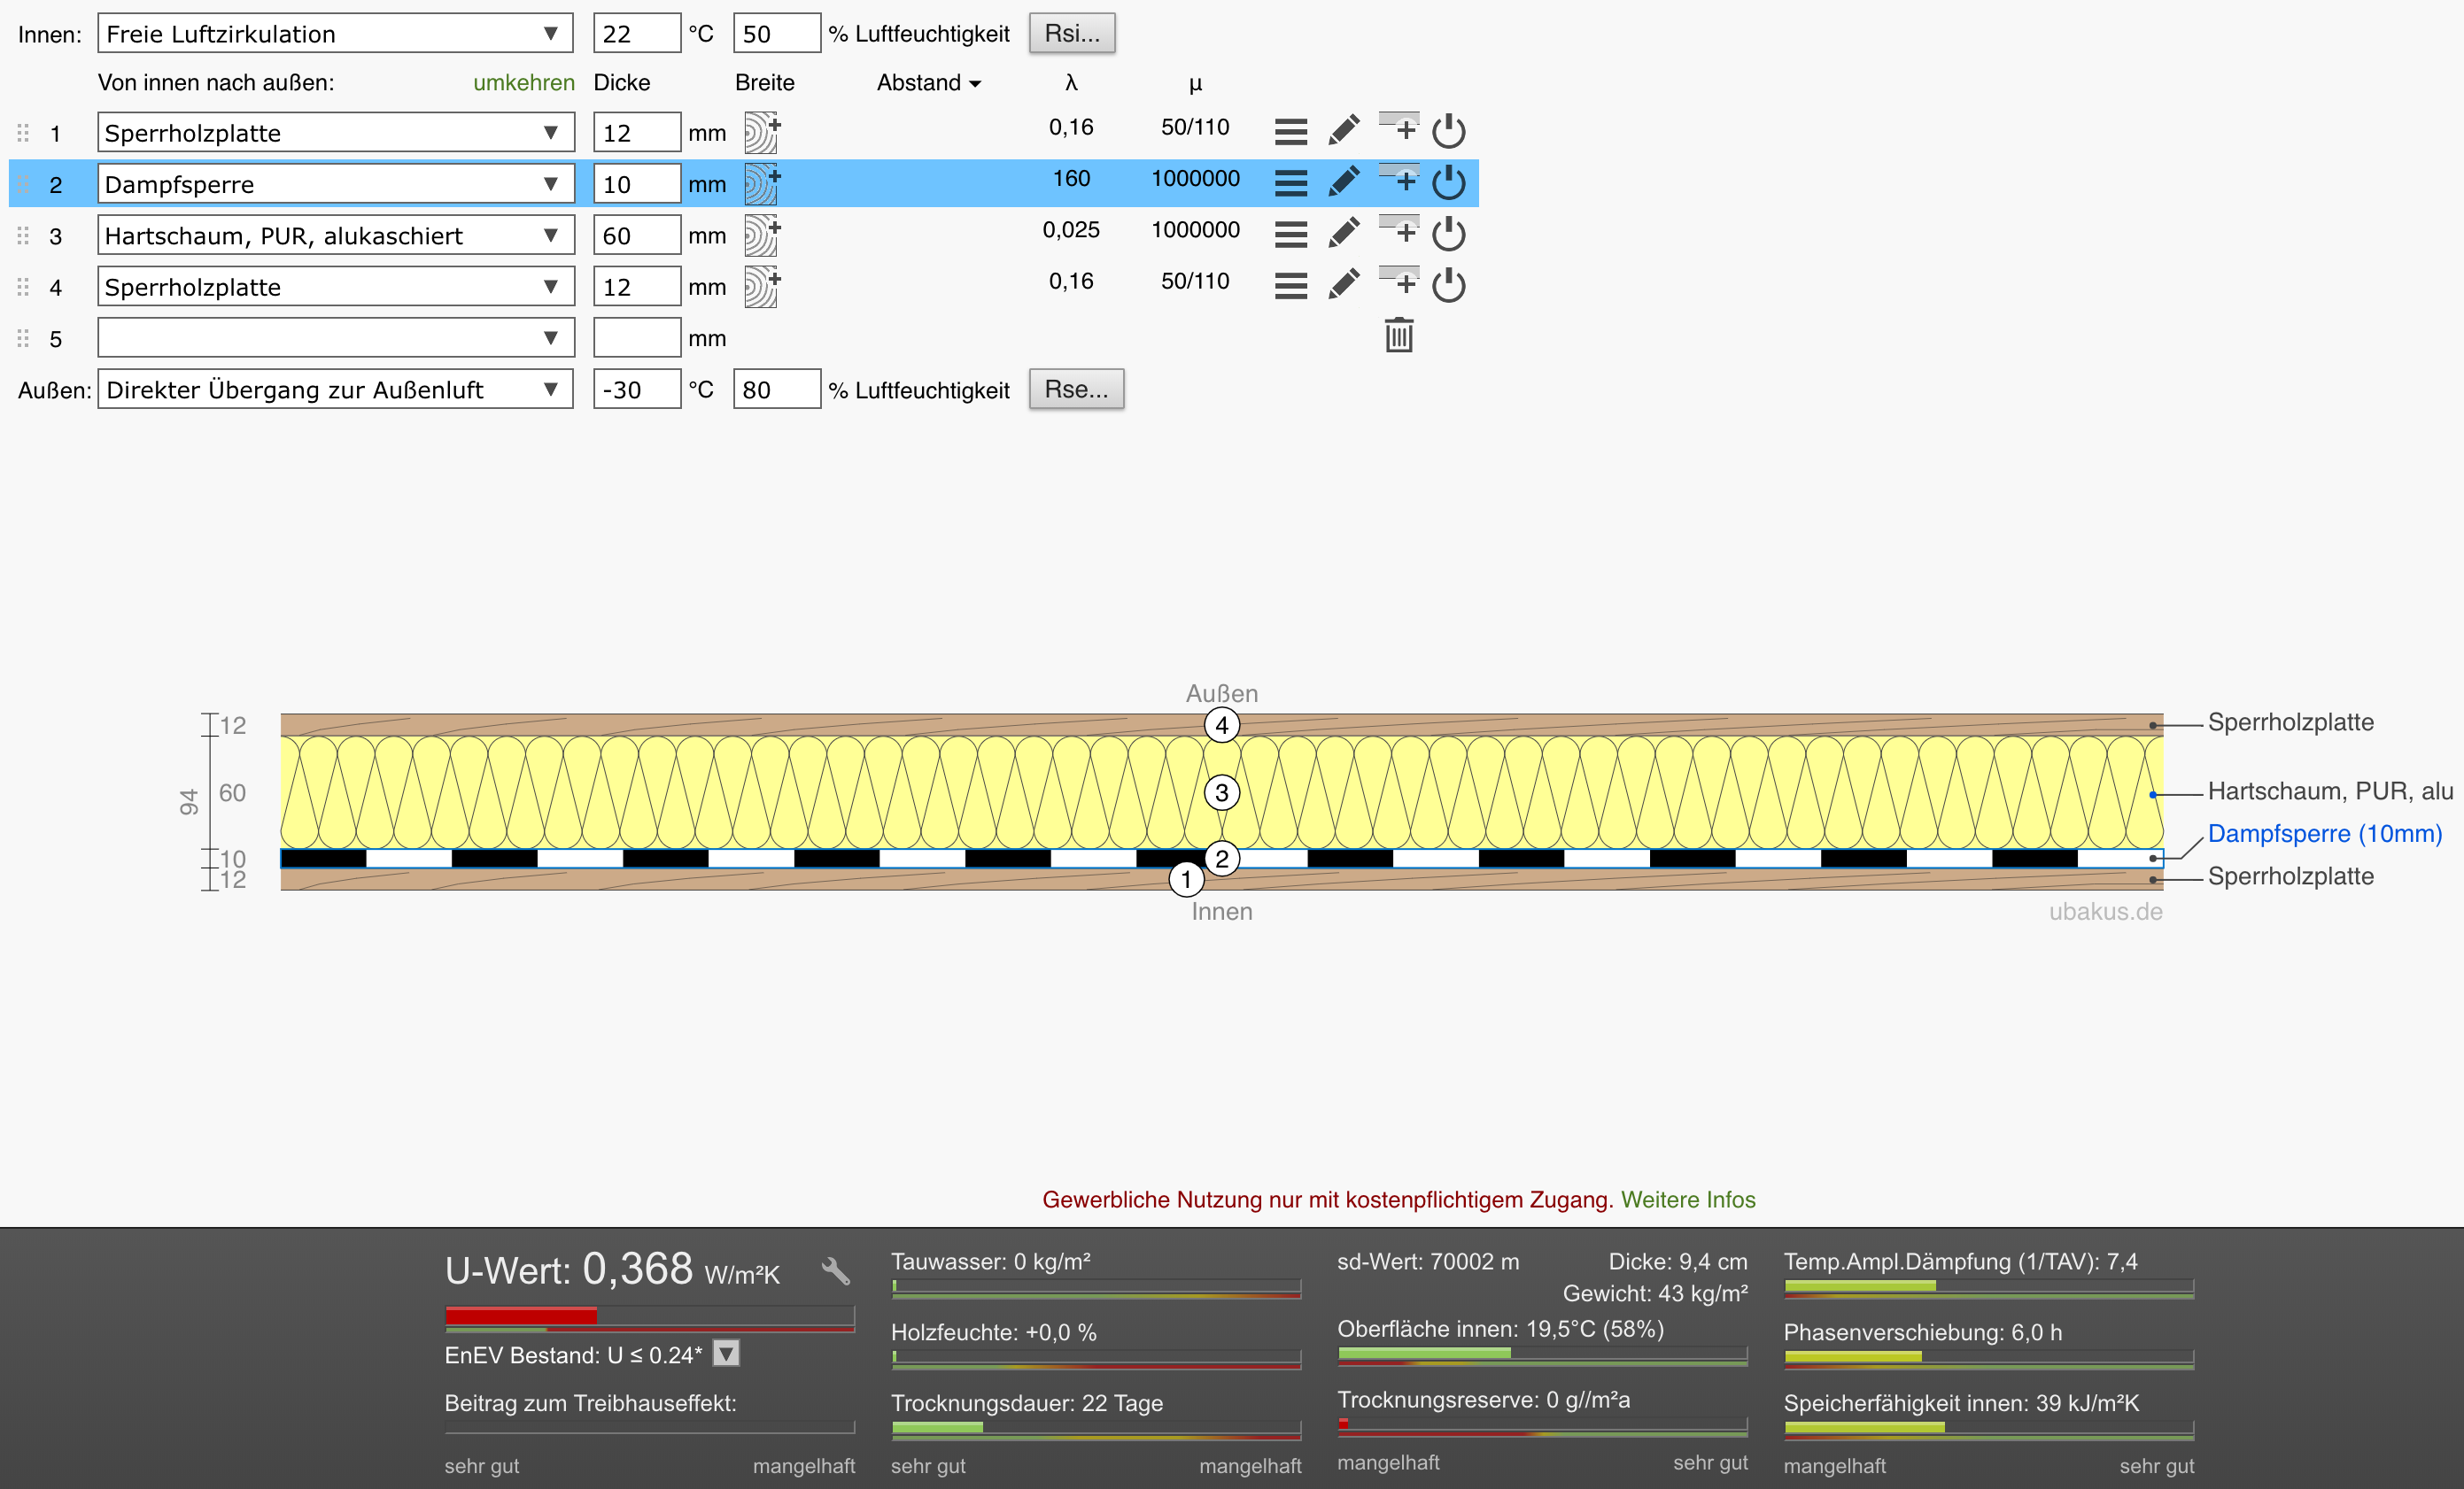Click the Hartschaum, PUR diagram label
Screen dimensions: 2464x1489
pyautogui.click(x=2330, y=791)
